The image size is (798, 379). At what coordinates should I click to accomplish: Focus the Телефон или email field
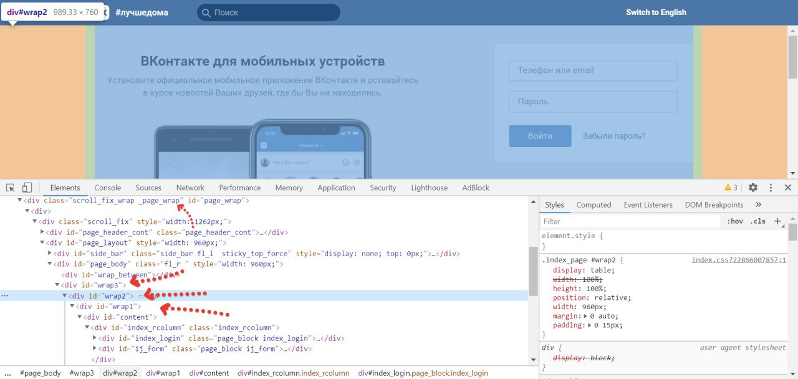[593, 70]
